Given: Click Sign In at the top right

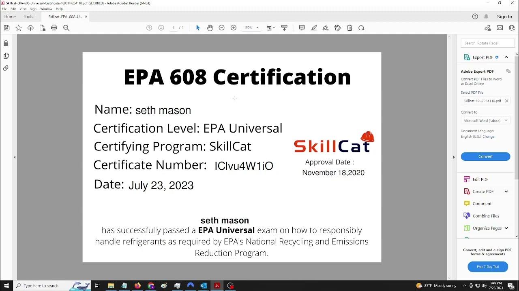Looking at the screenshot, I should pos(504,17).
